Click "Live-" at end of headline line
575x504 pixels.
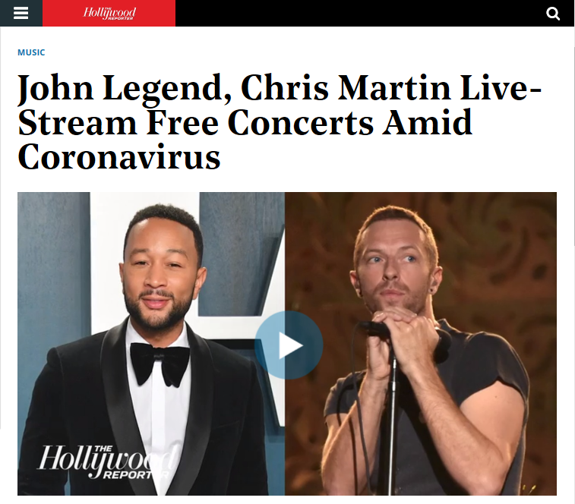pyautogui.click(x=501, y=87)
